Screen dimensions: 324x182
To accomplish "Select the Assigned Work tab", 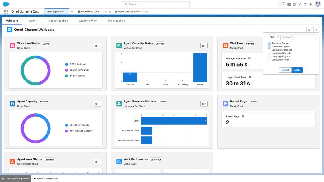I will click(x=88, y=21).
